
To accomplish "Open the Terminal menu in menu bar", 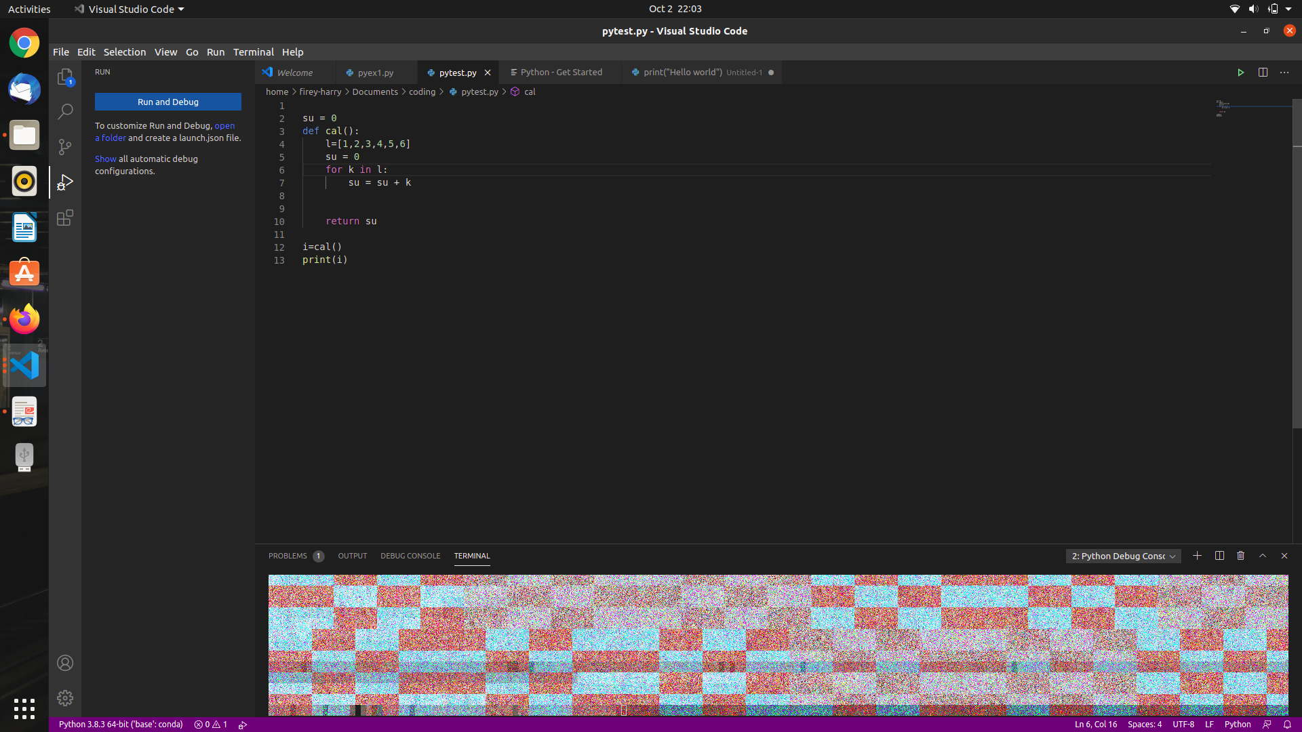I will click(253, 52).
